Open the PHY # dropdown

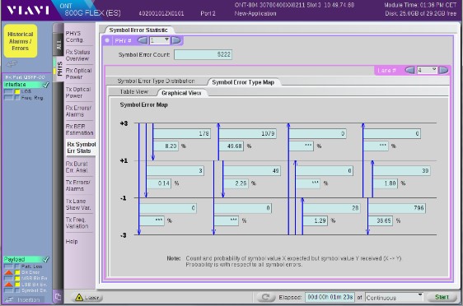pos(160,40)
